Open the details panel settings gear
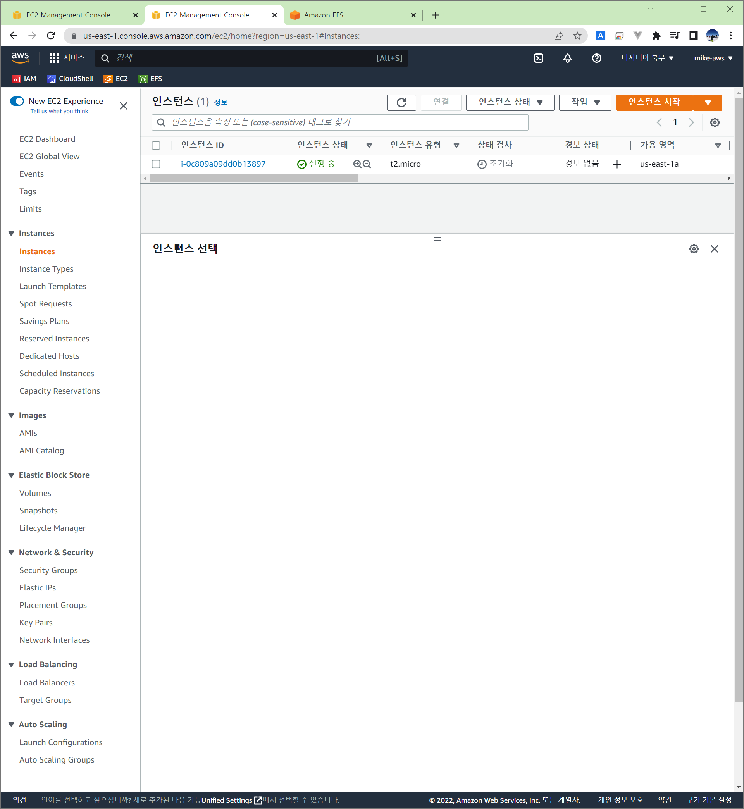Screen dimensions: 744x809 (x=693, y=249)
